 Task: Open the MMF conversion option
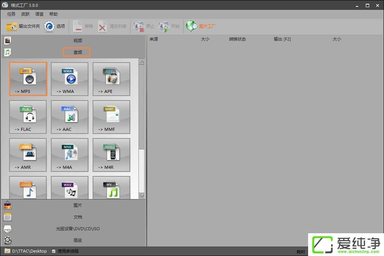coord(111,116)
